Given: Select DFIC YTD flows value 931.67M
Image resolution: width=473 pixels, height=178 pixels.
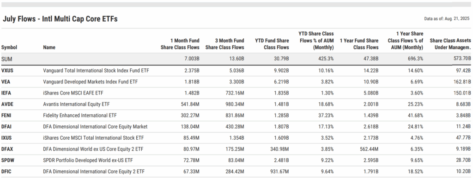Looking at the screenshot, I should 279,172.
